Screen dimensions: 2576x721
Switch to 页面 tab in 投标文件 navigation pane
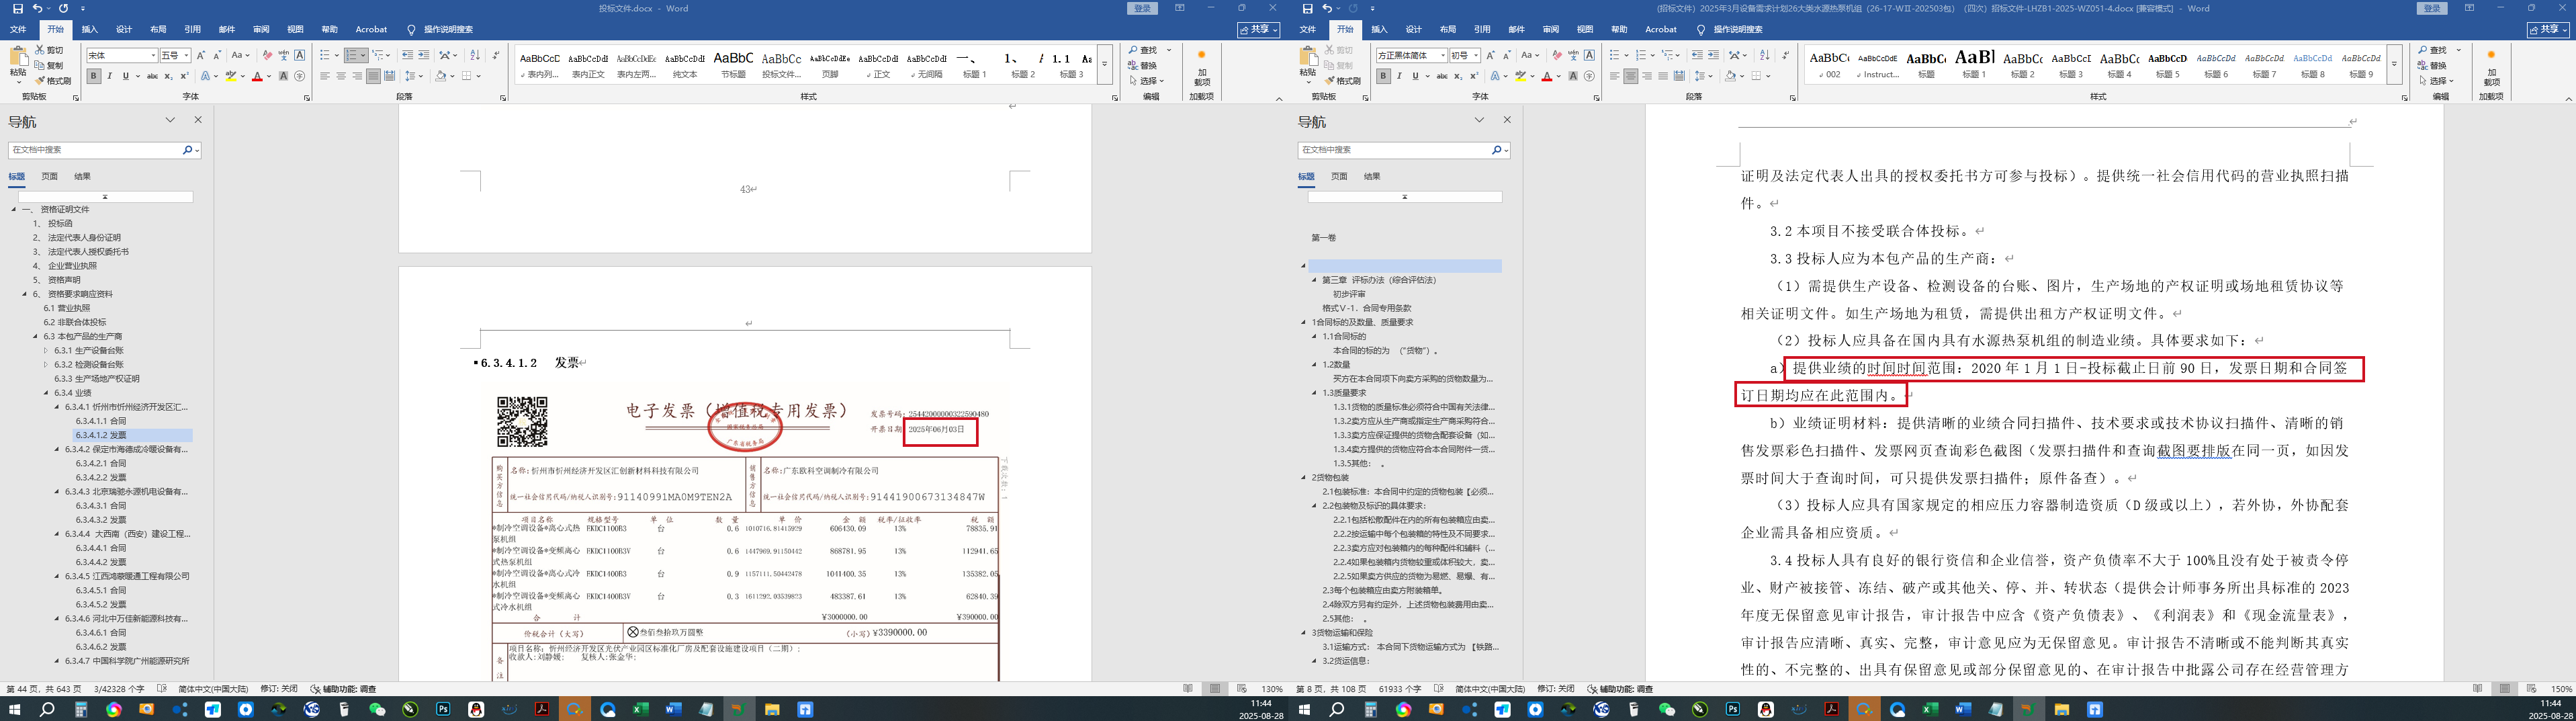click(49, 177)
